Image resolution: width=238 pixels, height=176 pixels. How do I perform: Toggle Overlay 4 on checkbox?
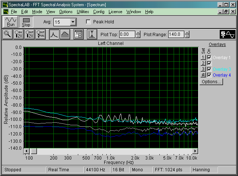pos(209,75)
